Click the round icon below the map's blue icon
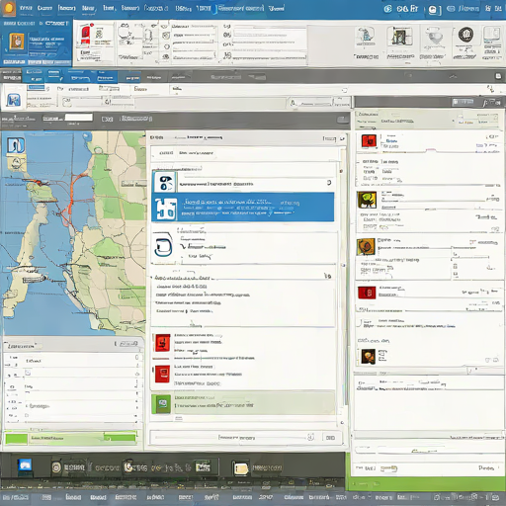506x506 pixels. [x=16, y=162]
